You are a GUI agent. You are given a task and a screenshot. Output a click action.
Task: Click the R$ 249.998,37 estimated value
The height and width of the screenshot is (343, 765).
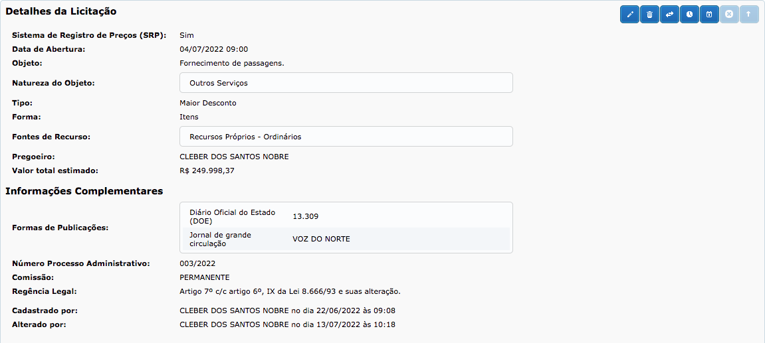(207, 171)
